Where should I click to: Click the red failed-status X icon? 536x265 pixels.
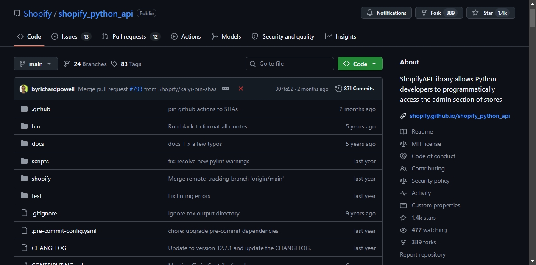coord(241,89)
